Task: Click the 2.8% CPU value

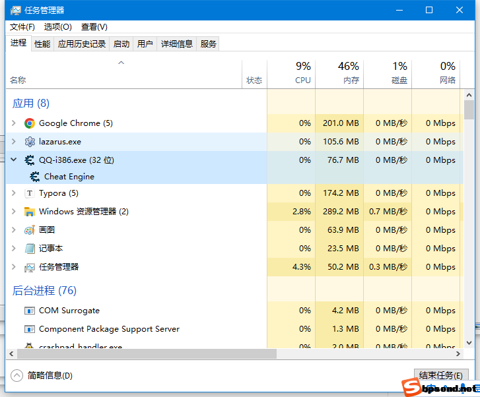Action: pos(302,211)
